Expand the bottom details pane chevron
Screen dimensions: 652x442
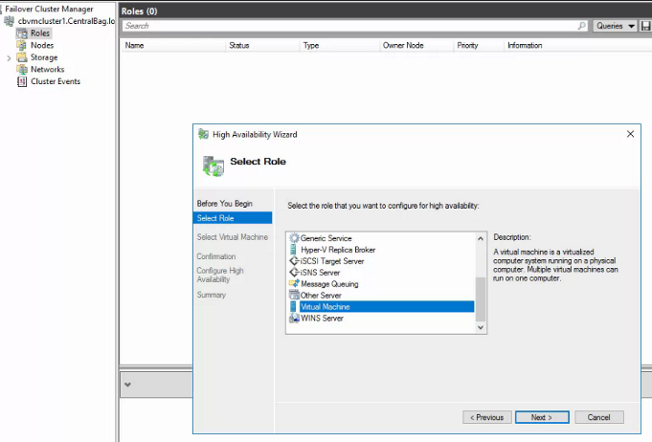(128, 385)
